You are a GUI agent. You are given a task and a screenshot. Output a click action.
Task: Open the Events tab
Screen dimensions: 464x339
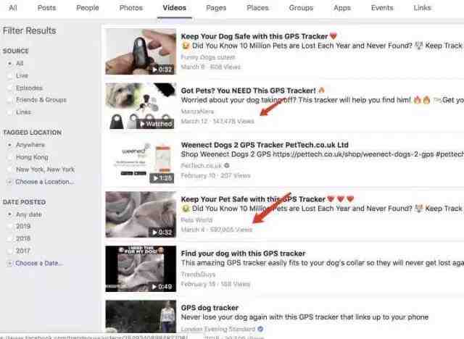(x=382, y=8)
